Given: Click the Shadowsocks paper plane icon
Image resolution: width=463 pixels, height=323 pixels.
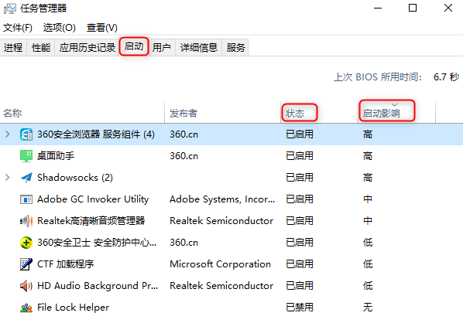Looking at the screenshot, I should coord(26,178).
